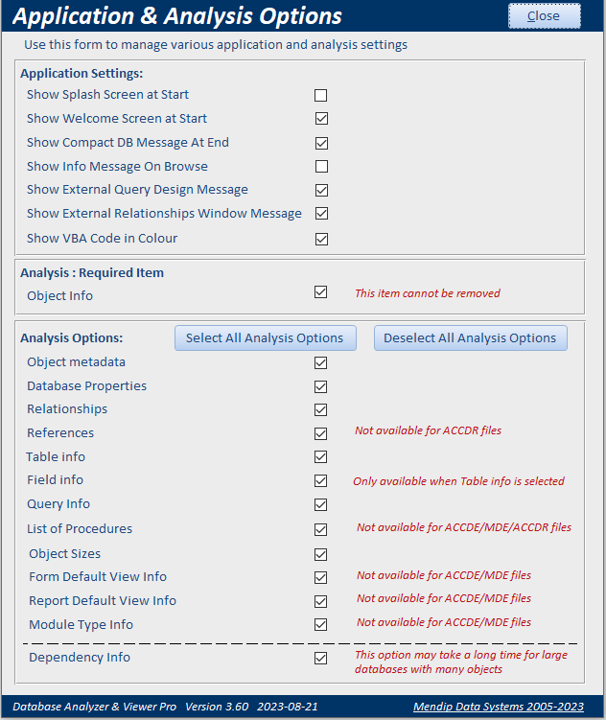This screenshot has height=720, width=606.
Task: Click 'Not available for ACCDR files' note
Action: tap(428, 430)
